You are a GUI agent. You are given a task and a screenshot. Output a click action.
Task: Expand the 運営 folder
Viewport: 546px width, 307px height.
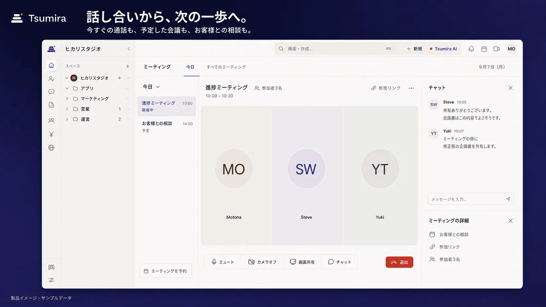[67, 119]
